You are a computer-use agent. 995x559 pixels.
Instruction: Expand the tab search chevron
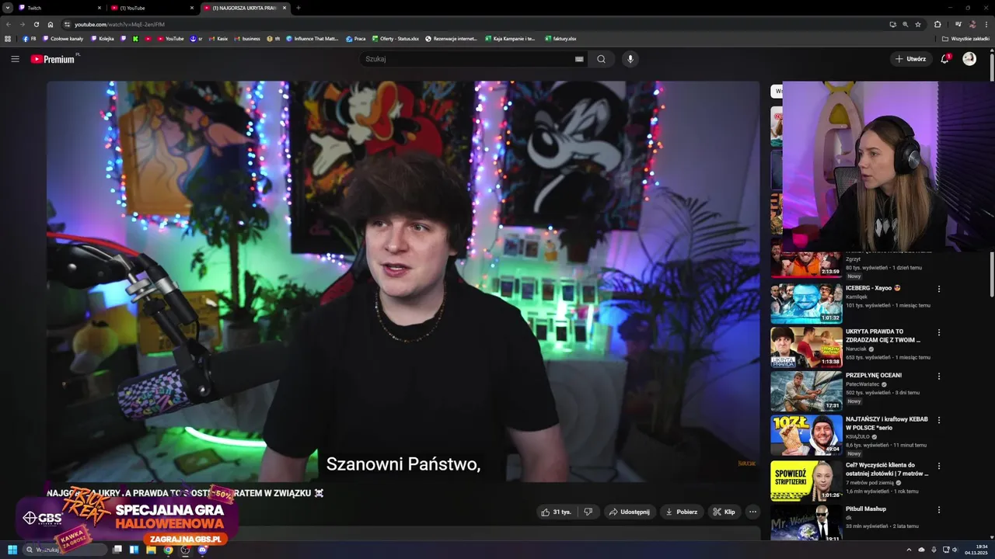coord(8,8)
